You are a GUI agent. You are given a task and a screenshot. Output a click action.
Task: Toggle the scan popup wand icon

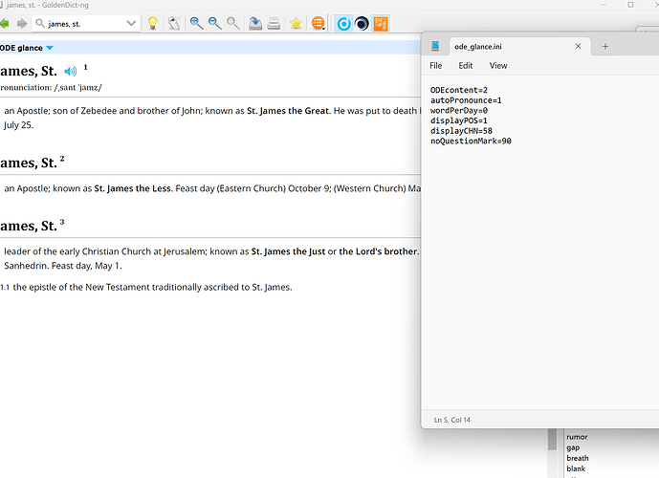(x=173, y=24)
